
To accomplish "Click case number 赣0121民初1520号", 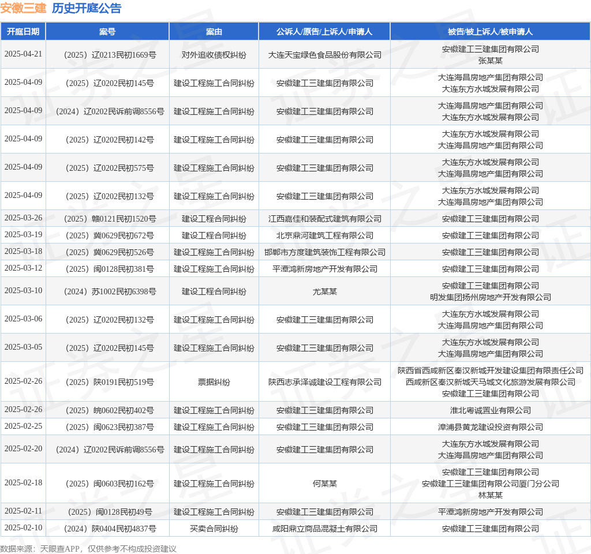I will coord(110,219).
